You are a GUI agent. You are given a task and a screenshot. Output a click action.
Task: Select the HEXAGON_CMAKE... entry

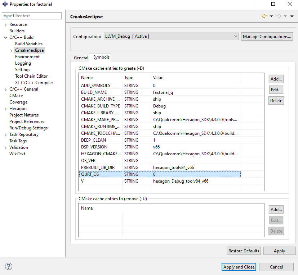point(160,153)
